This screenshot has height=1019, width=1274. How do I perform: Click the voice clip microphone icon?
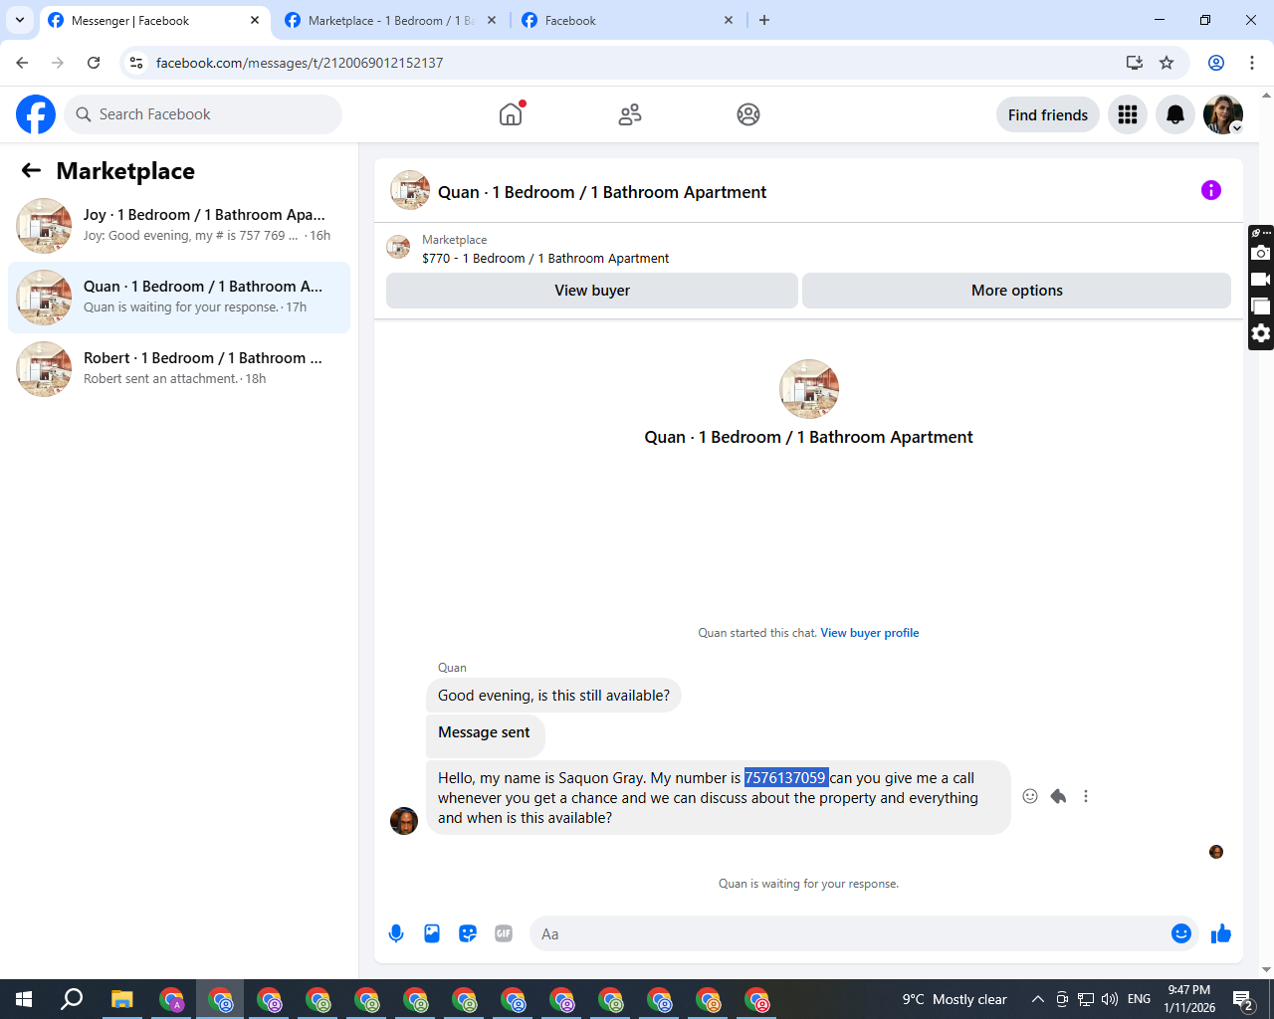click(x=396, y=933)
